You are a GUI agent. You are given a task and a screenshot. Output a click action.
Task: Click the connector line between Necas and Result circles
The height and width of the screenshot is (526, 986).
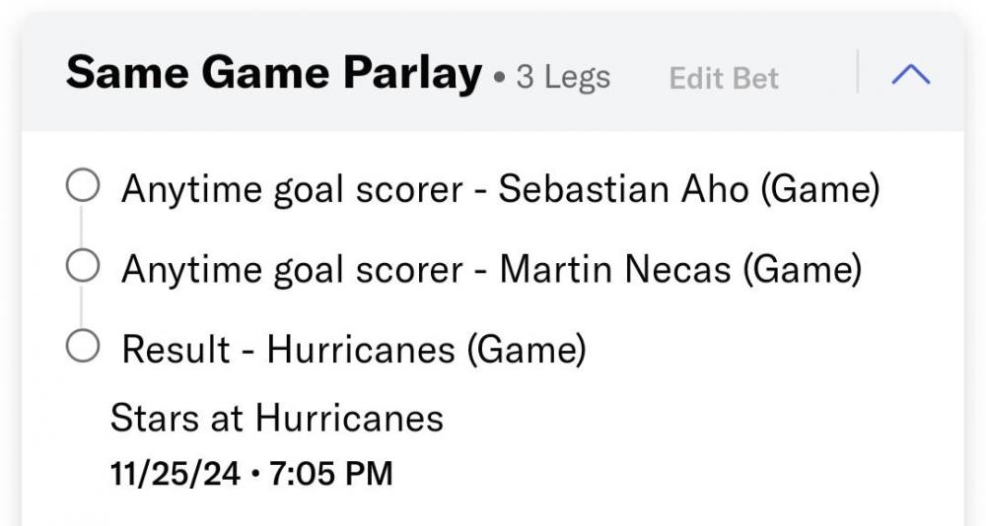(x=82, y=305)
